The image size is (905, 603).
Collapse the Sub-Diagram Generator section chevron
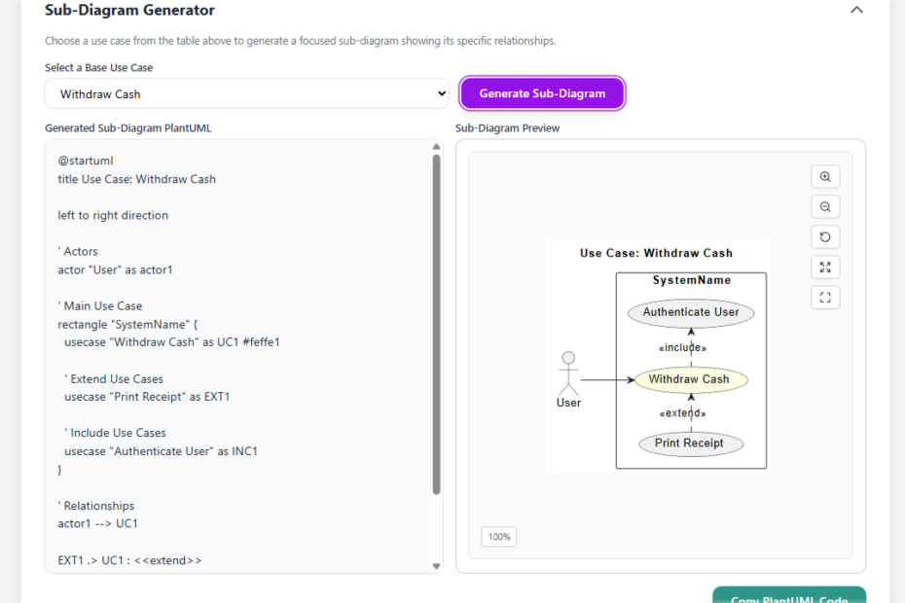click(x=854, y=8)
